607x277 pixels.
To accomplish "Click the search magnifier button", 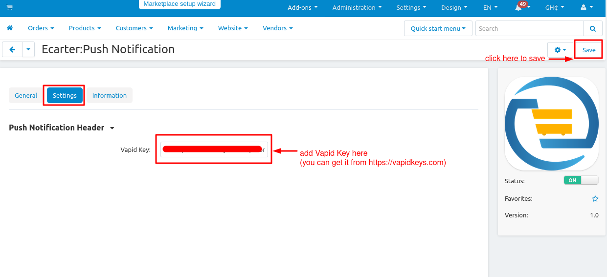I will coord(593,28).
